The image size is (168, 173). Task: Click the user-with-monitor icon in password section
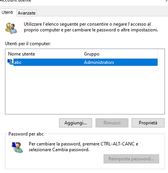[18, 147]
